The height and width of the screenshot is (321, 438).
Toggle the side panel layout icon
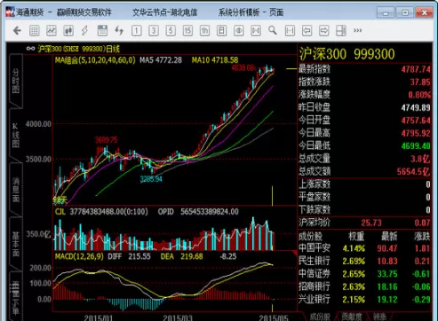[341, 30]
